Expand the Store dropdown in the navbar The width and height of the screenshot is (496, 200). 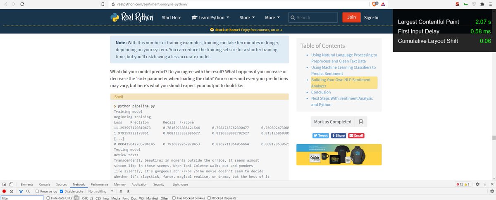pos(247,17)
